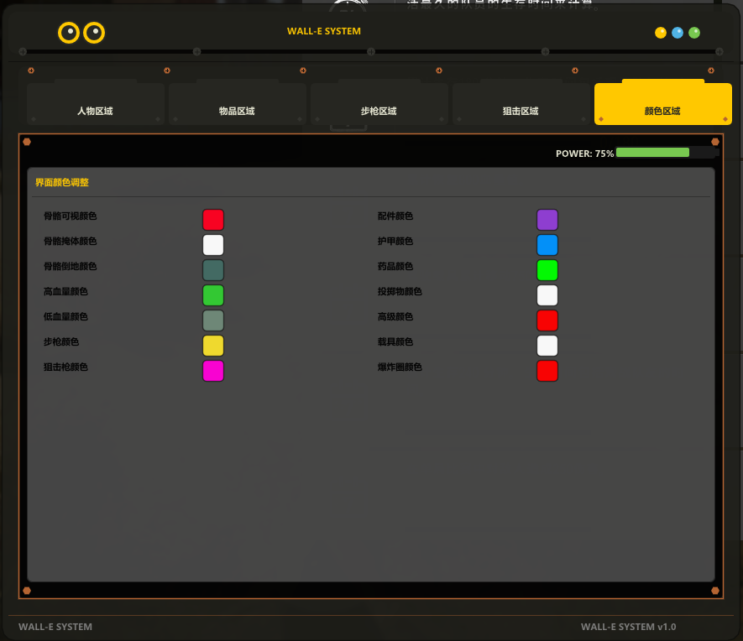Pick the 骨骼倒地颜色 dark teal swatch
The width and height of the screenshot is (743, 641).
tap(213, 270)
